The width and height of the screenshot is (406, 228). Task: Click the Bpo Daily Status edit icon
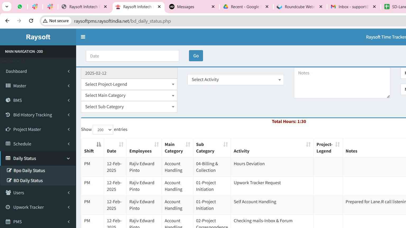(9, 170)
